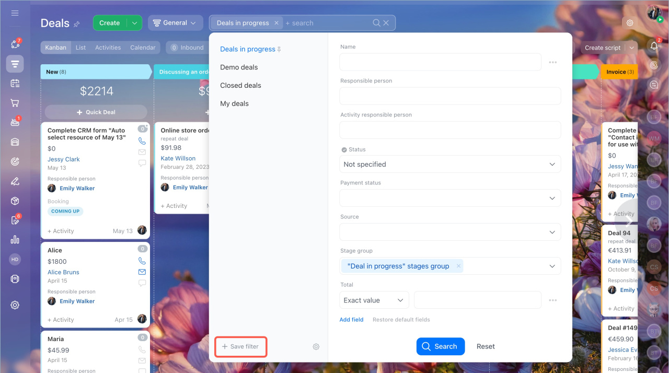The height and width of the screenshot is (373, 669).
Task: Reset the filter fields
Action: click(x=486, y=346)
